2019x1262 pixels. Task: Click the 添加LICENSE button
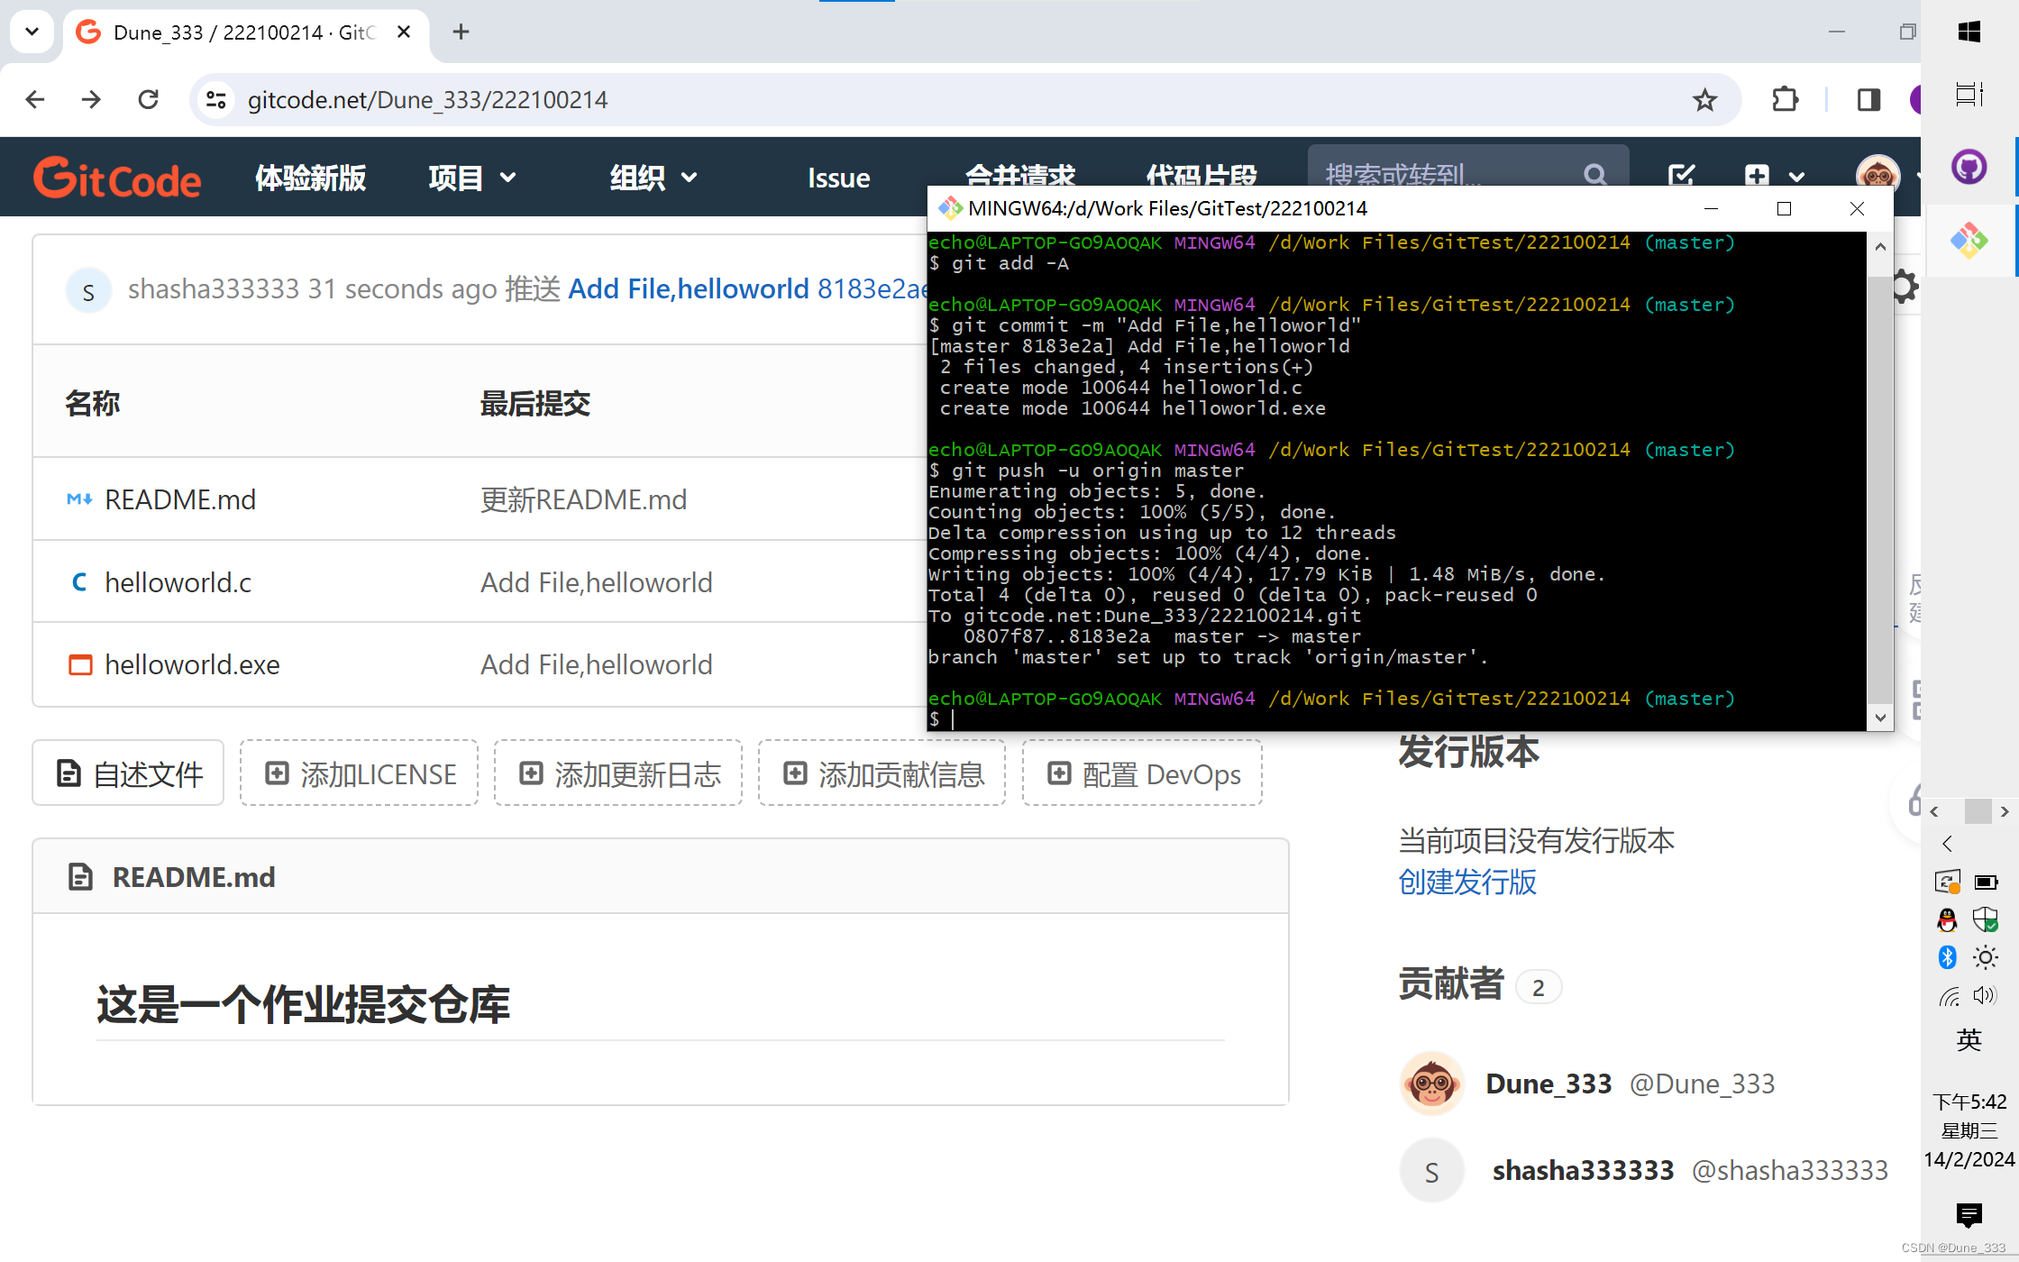[x=359, y=773]
